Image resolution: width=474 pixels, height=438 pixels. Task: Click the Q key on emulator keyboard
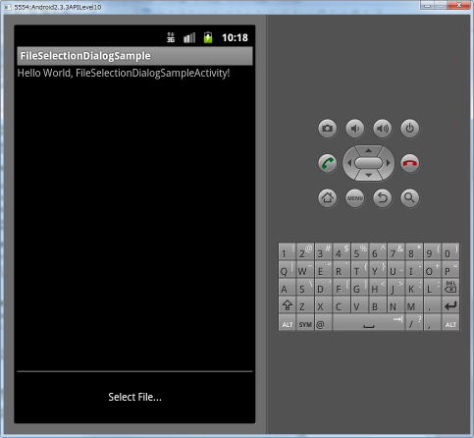click(x=284, y=270)
